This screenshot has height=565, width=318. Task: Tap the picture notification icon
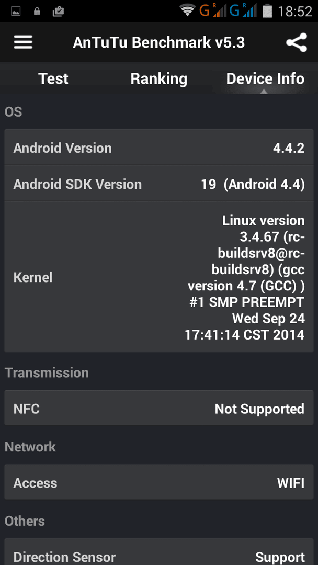(16, 12)
